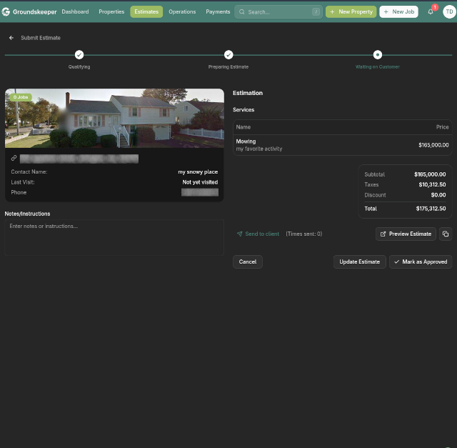
Task: Switch to the Operations tab
Action: point(182,11)
